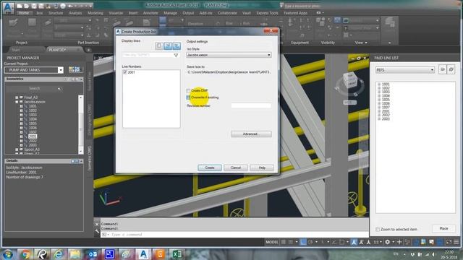This screenshot has width=463, height=260.
Task: Click the filter funnel icon in dialog
Action: (176, 55)
